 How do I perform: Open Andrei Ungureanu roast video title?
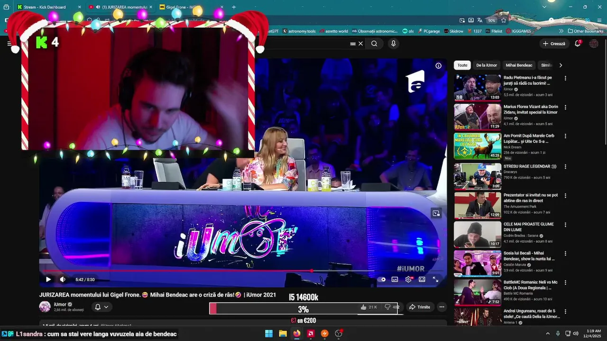pos(532,314)
